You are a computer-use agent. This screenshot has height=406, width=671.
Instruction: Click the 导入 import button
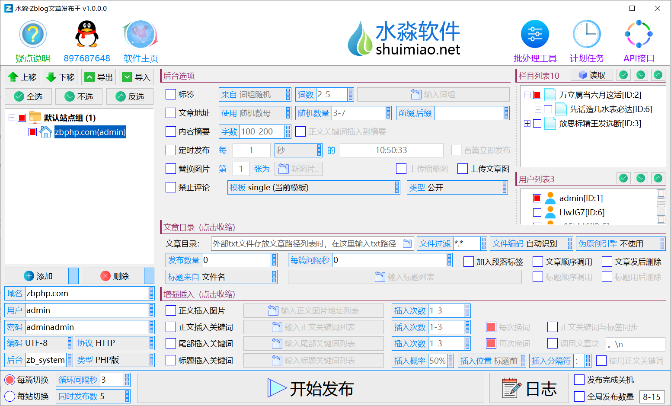(136, 77)
